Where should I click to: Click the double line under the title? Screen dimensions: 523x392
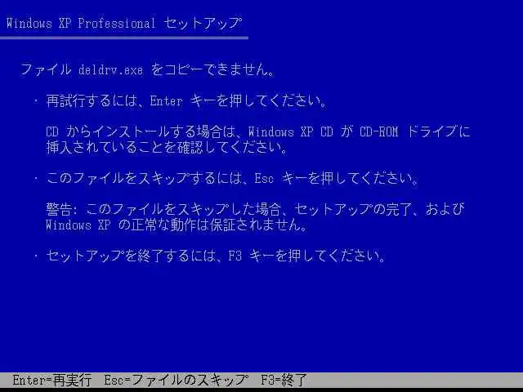(x=124, y=38)
